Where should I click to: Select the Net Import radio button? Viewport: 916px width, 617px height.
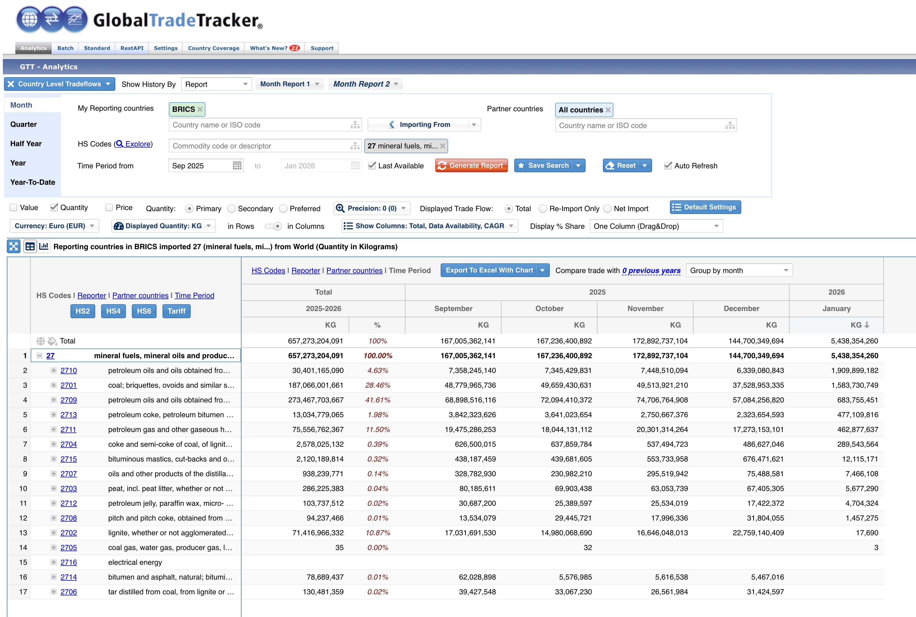pyautogui.click(x=608, y=209)
